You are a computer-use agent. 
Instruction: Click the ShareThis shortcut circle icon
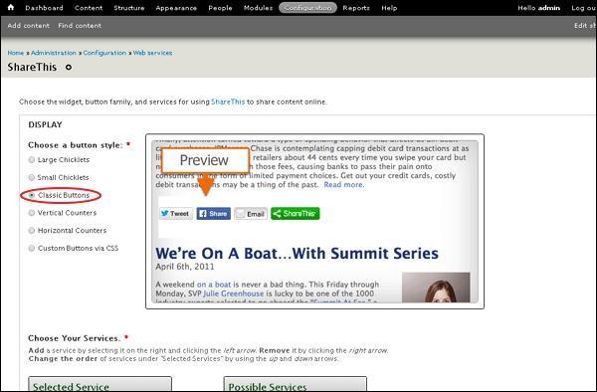pyautogui.click(x=69, y=68)
